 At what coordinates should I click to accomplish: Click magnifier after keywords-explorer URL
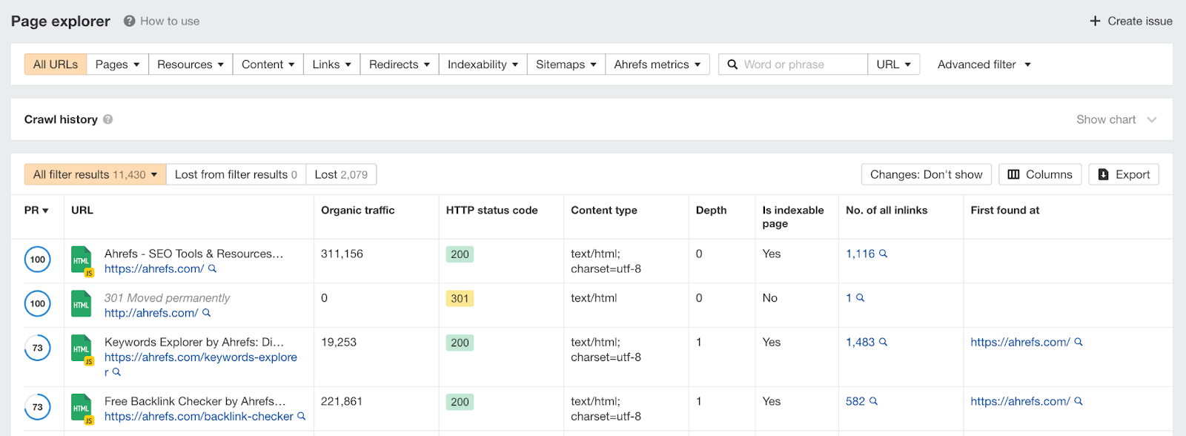[116, 372]
